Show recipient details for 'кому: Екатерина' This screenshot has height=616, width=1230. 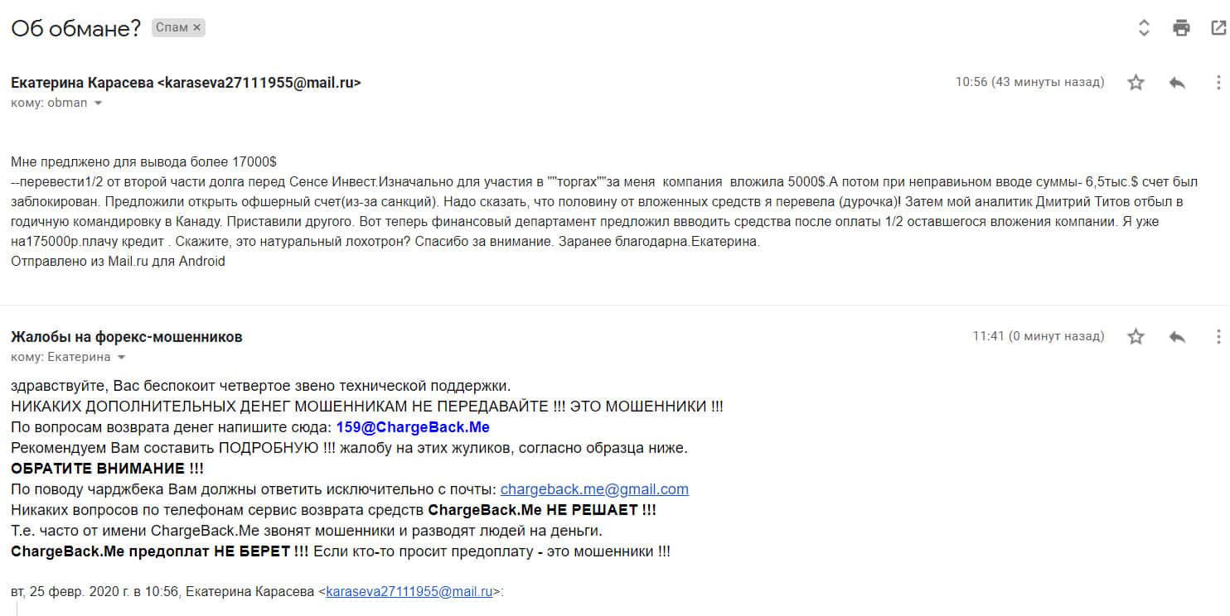point(121,358)
